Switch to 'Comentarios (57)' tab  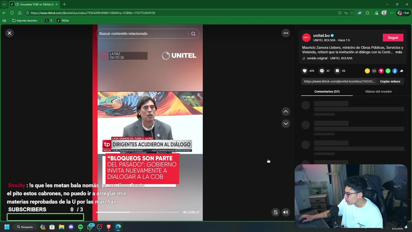(x=327, y=92)
